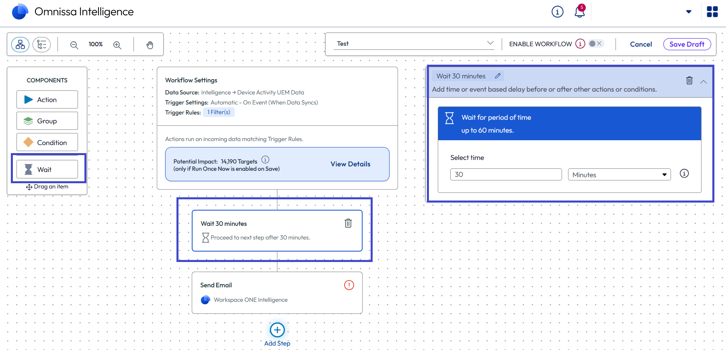Edit the Wait 30 minutes panel title
The width and height of the screenshot is (726, 350).
pos(498,76)
